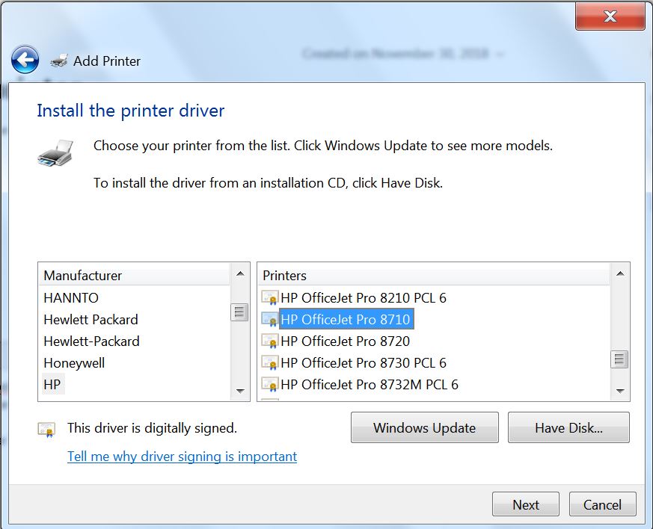The width and height of the screenshot is (653, 529).
Task: Click the Add Printer title icon
Action: [x=59, y=61]
